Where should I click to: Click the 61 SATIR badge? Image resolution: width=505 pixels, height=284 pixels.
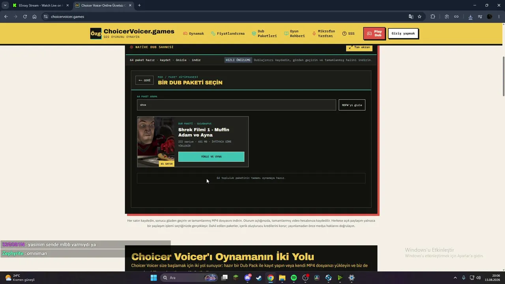click(166, 164)
